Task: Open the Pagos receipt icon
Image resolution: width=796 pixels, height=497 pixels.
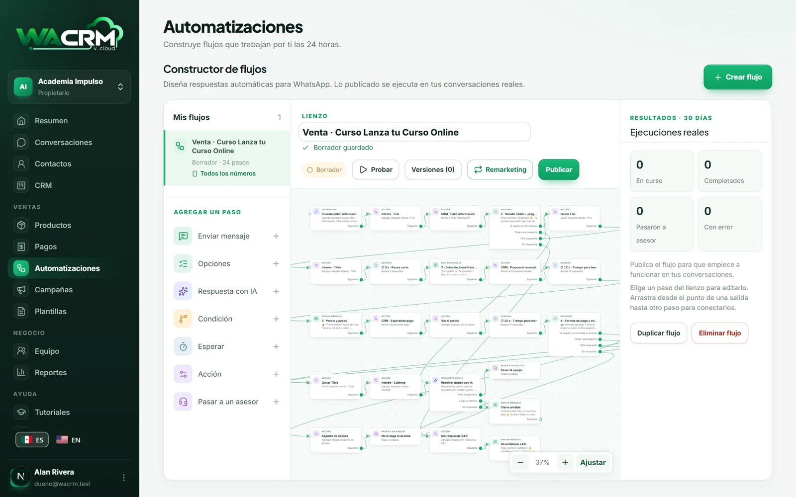Action: tap(21, 247)
